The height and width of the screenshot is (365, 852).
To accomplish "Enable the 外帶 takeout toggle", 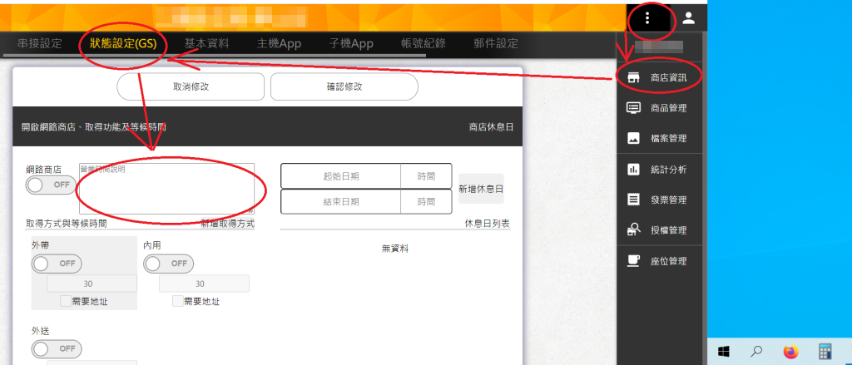I will coord(57,264).
